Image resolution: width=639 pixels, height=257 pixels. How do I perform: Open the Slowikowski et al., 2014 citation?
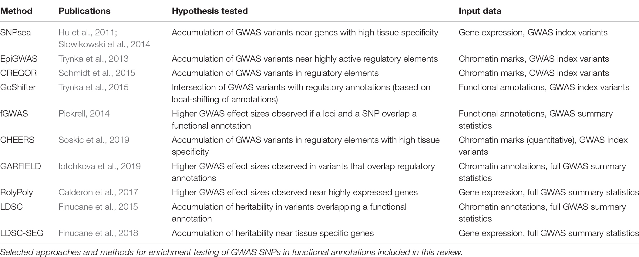pos(104,44)
